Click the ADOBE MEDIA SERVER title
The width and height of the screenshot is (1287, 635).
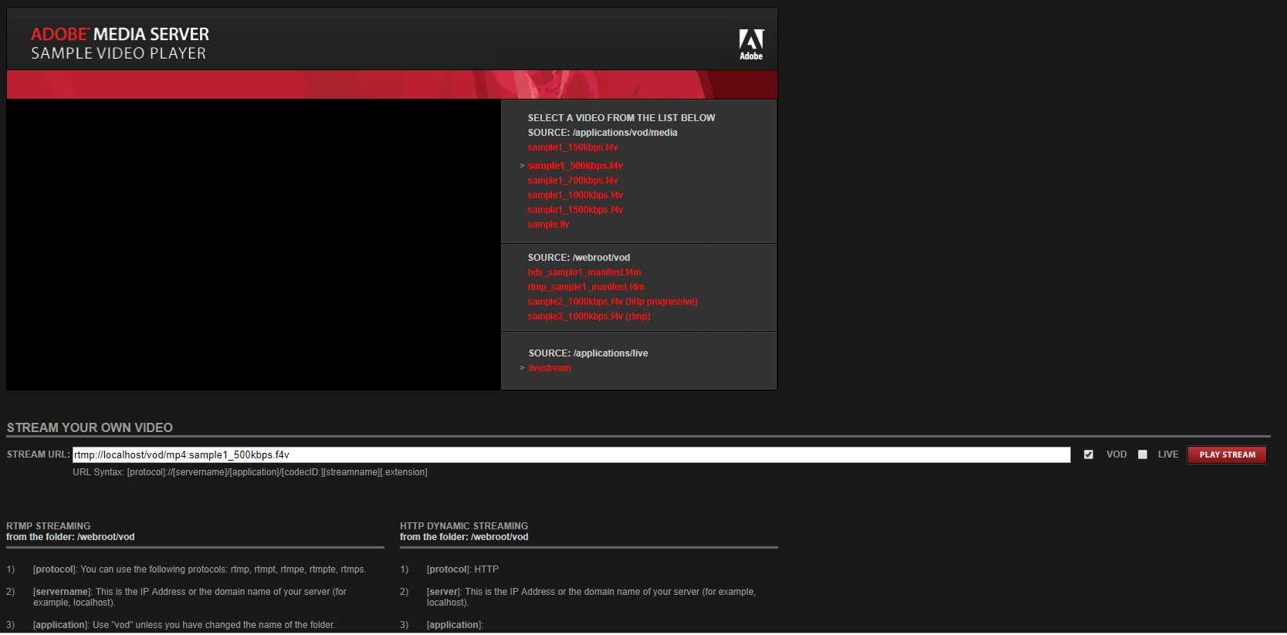pyautogui.click(x=120, y=34)
